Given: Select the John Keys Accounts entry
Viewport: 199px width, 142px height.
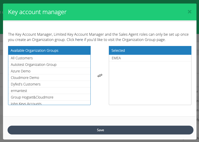Looking at the screenshot, I should (26, 103).
